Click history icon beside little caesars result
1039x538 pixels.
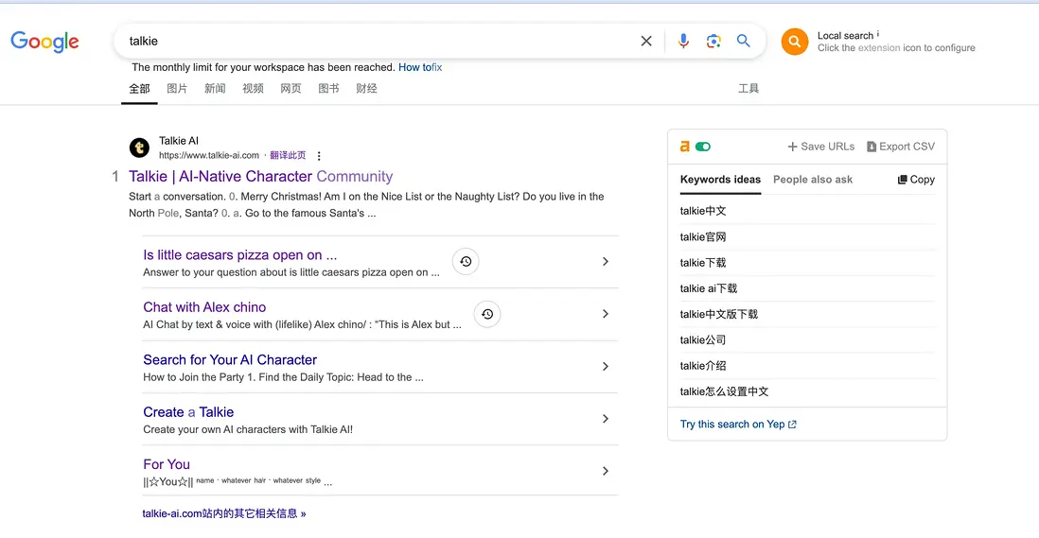point(465,262)
